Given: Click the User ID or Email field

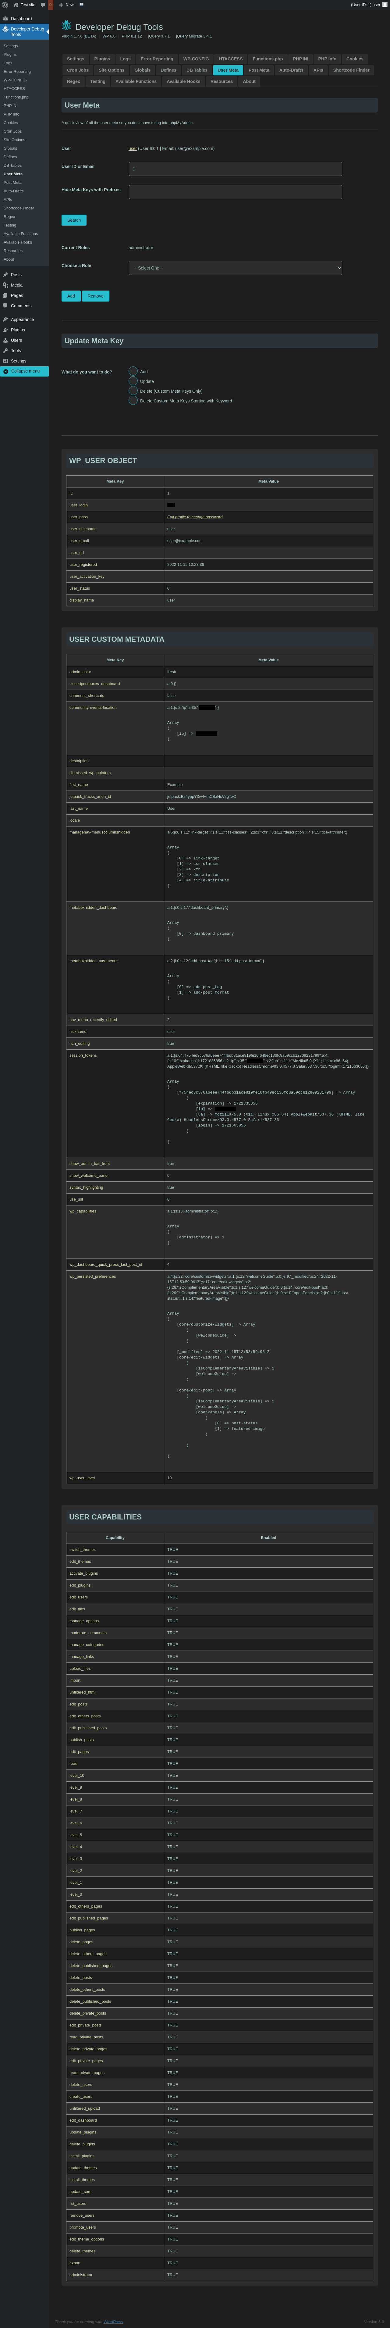Looking at the screenshot, I should click(x=235, y=169).
